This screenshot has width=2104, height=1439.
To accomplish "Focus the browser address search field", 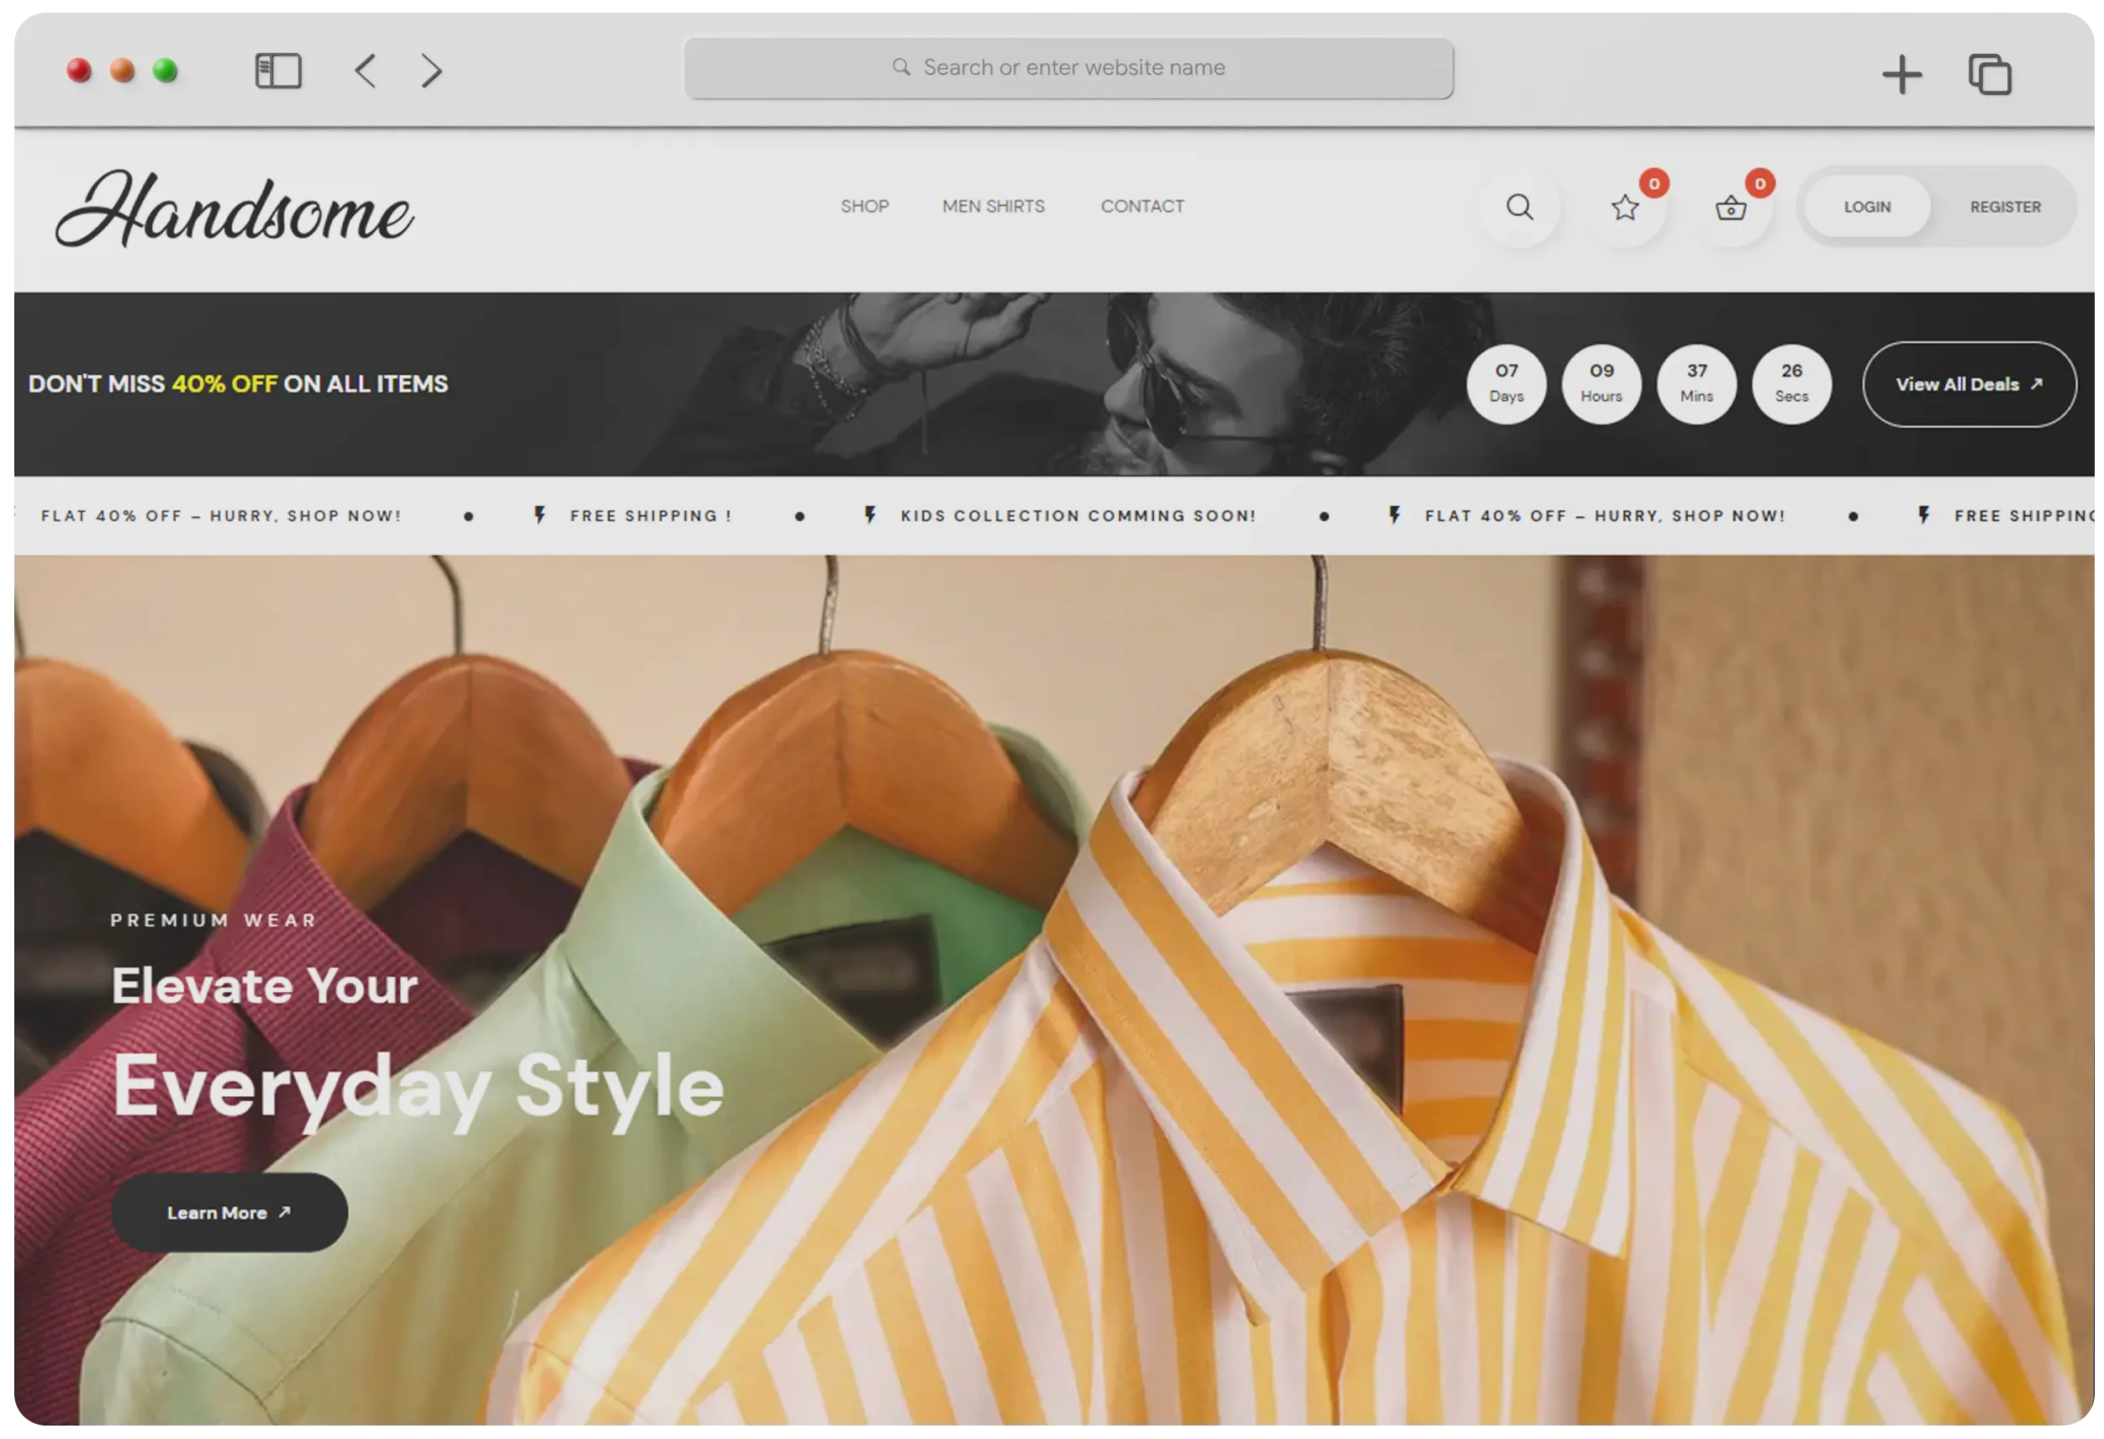I will [x=1068, y=68].
